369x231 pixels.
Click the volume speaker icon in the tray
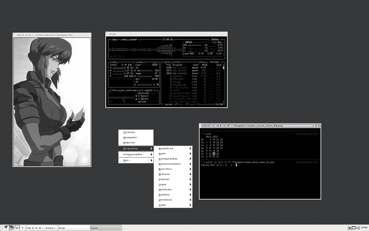pos(357,228)
